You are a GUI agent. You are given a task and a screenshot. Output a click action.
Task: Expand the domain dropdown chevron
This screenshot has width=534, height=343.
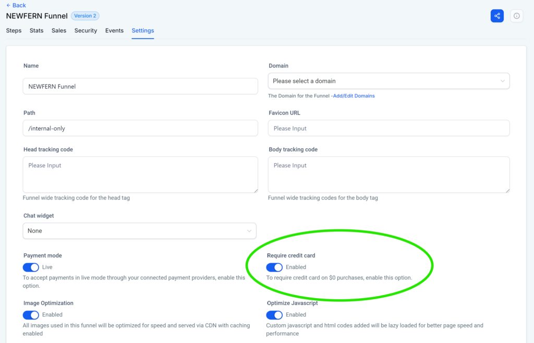[502, 81]
